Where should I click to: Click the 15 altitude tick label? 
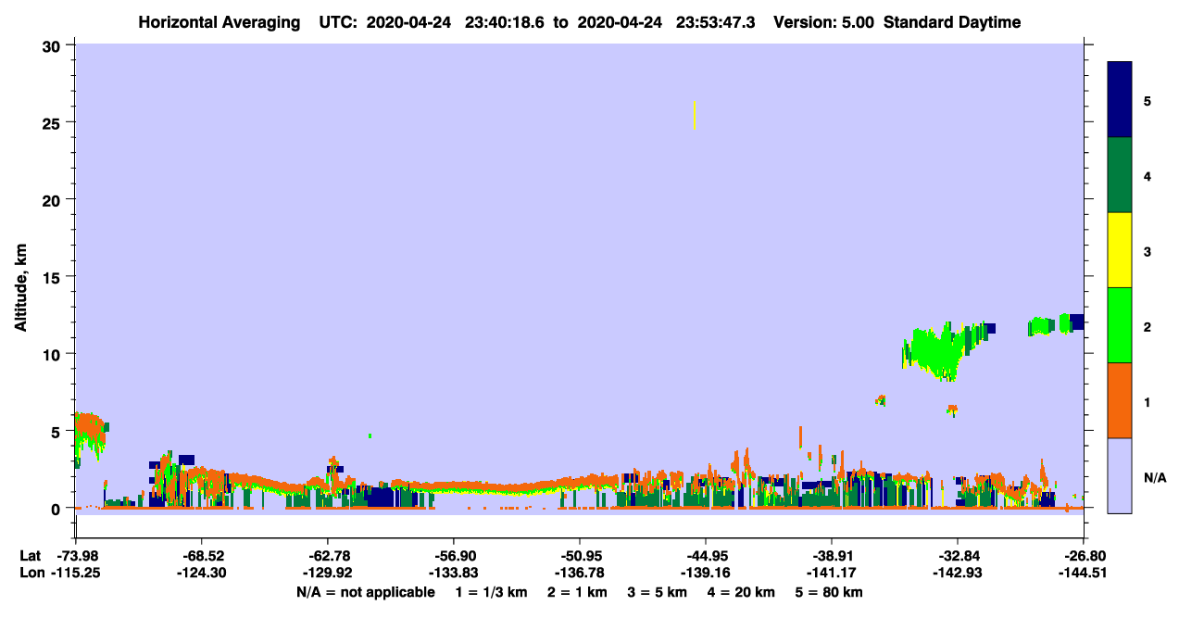click(x=53, y=277)
